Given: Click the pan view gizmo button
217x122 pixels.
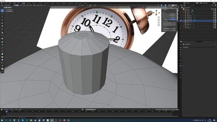Looking at the screenshot, I should click(x=159, y=20).
